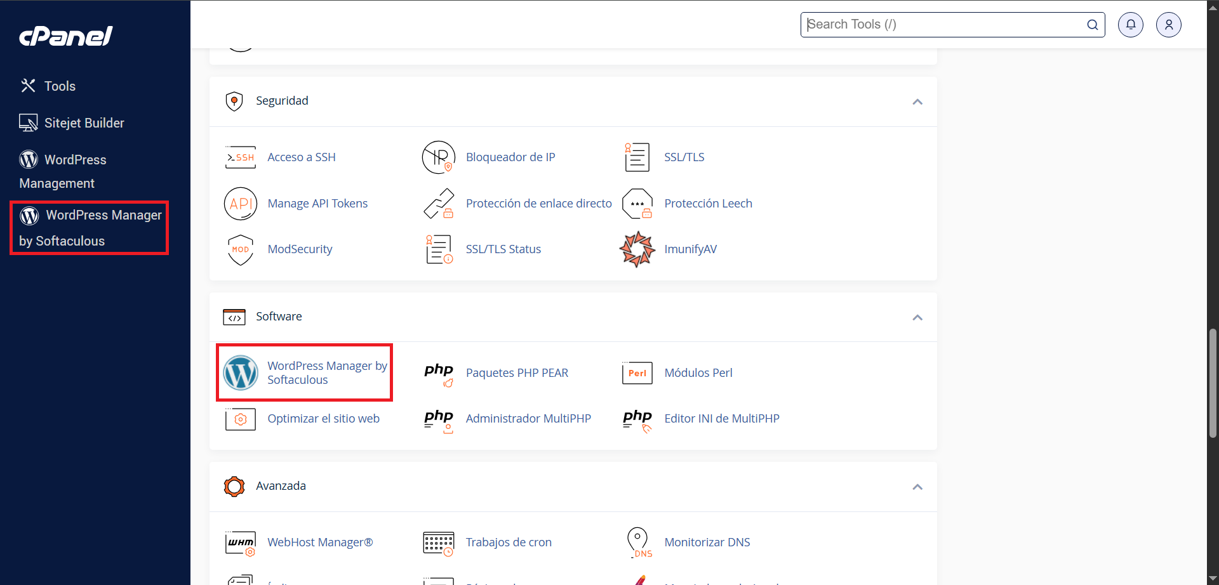
Task: Click the Seguridad shield icon
Action: pyautogui.click(x=234, y=102)
